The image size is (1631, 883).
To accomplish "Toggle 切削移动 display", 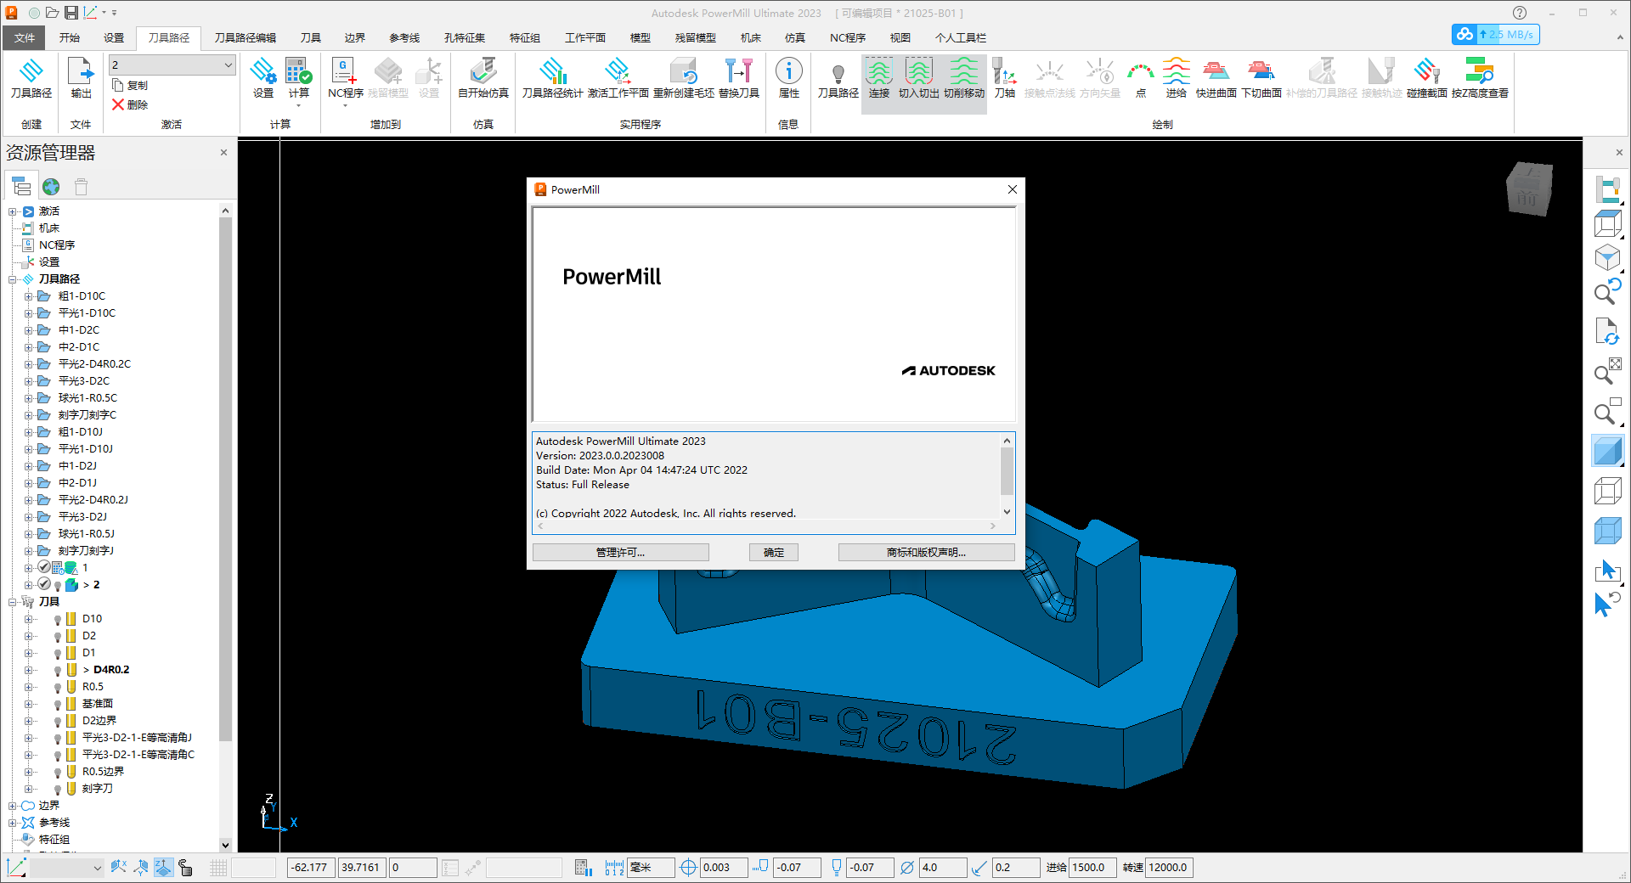I will point(963,78).
